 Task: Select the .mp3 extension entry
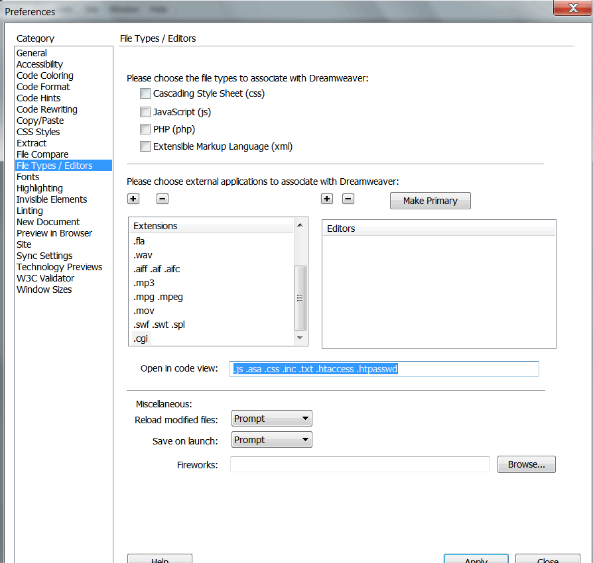212,283
